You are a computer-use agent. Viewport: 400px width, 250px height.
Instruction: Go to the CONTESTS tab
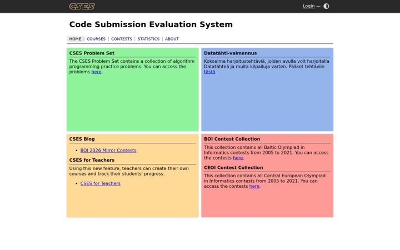pos(122,39)
